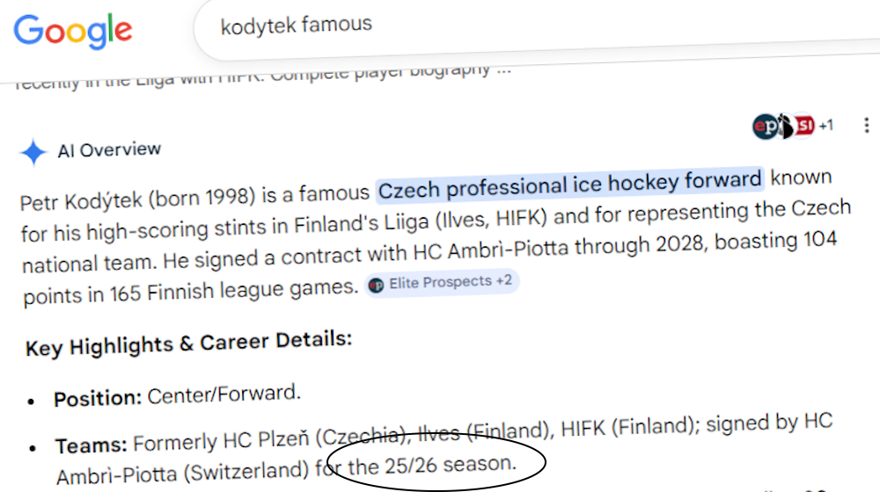Click the 'Center/Forward.' text
This screenshot has width=880, height=492.
click(224, 395)
